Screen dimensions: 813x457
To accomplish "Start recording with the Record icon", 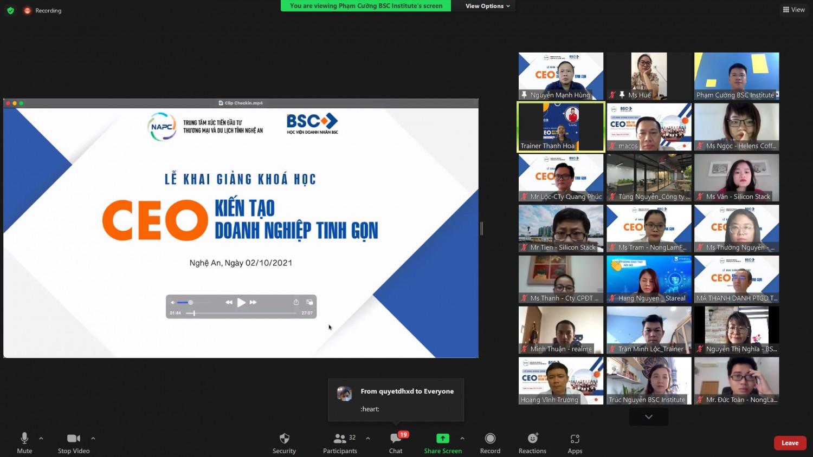I will 490,439.
